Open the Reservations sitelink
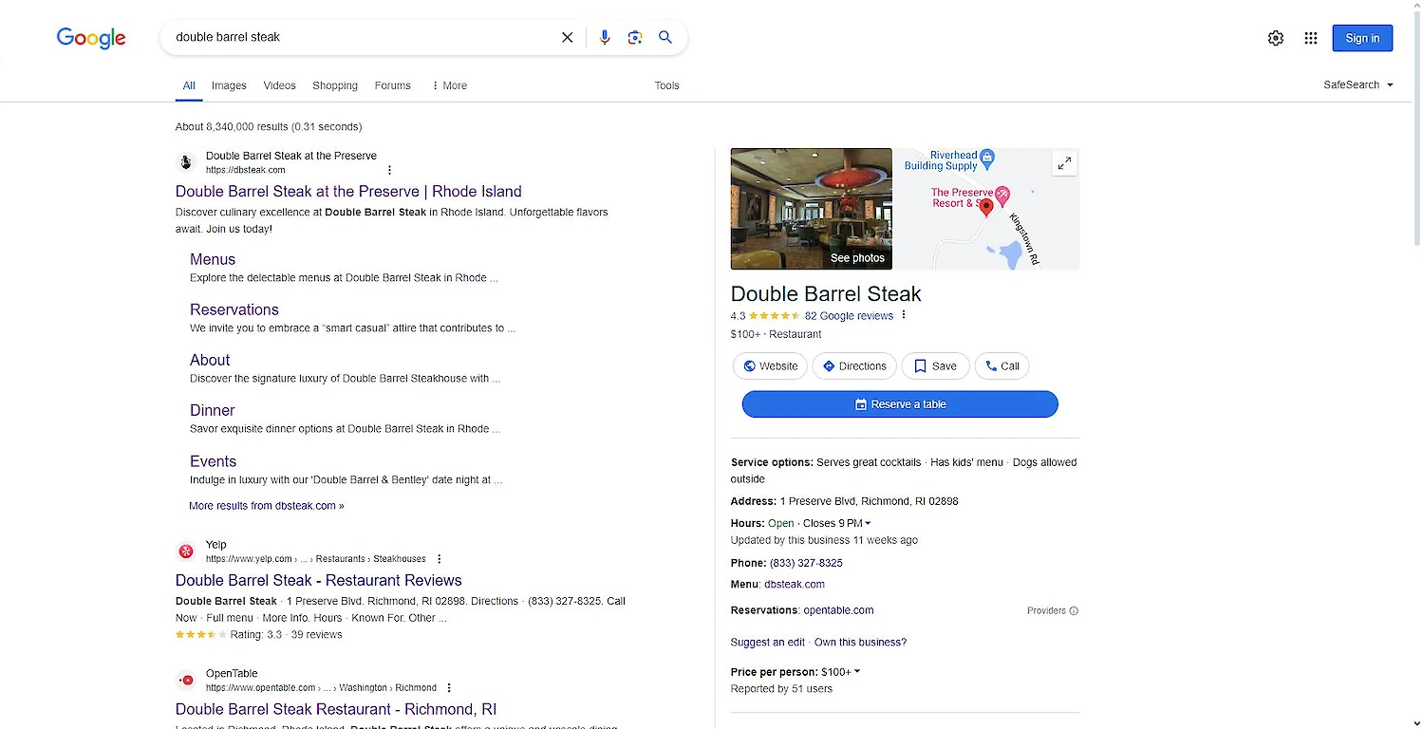1423x729 pixels. pyautogui.click(x=234, y=309)
